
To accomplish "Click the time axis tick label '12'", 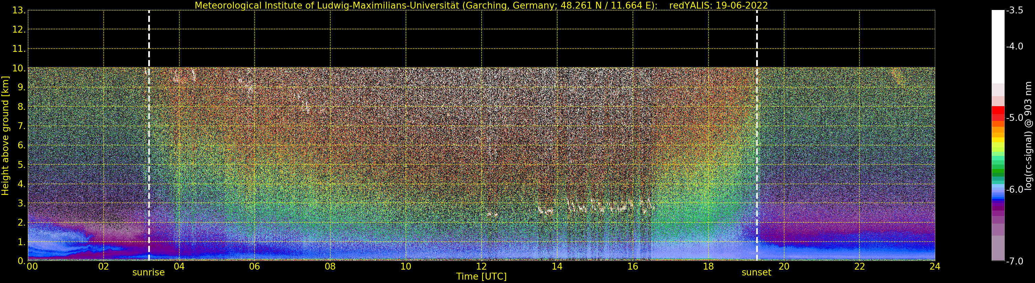I will click(481, 267).
